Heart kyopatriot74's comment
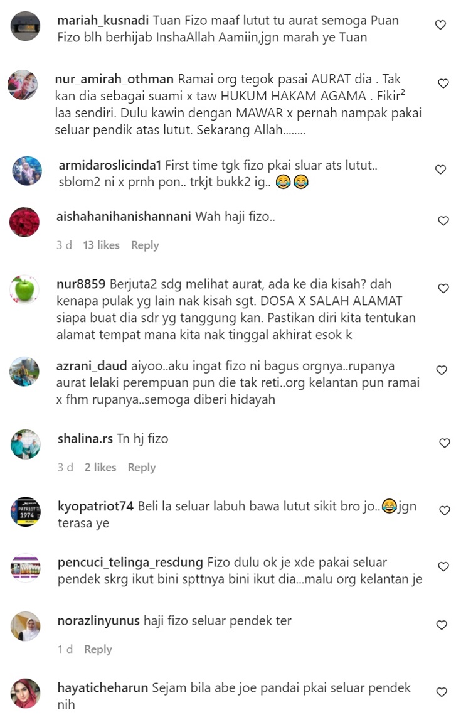Screen dimensions: 456x727 [445, 510]
